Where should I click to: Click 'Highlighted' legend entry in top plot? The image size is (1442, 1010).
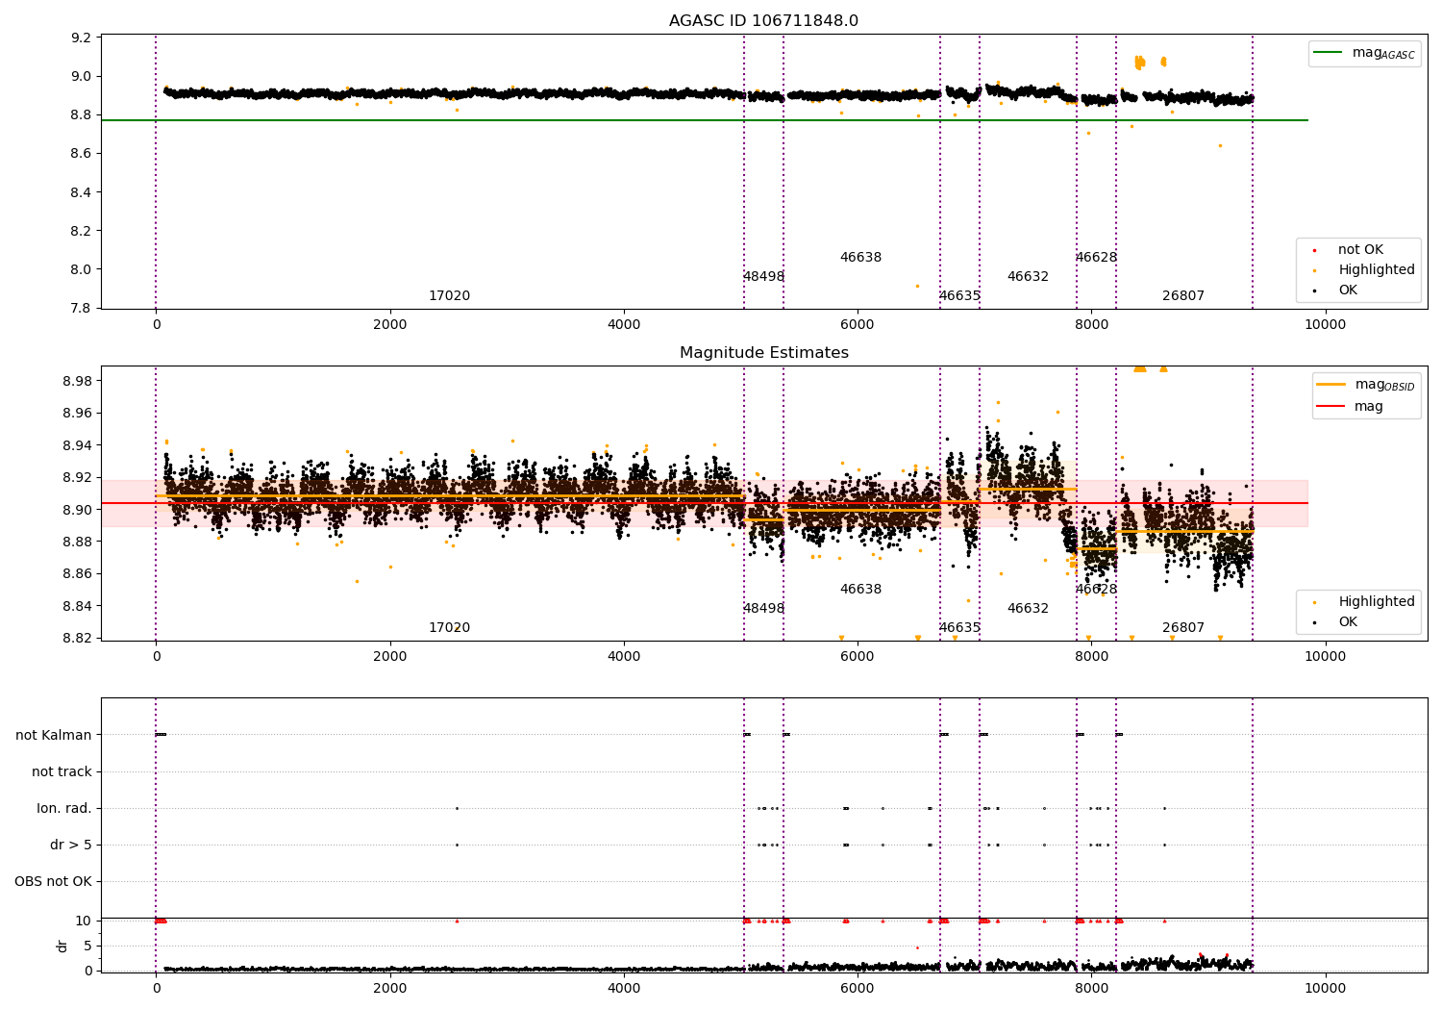(1377, 269)
